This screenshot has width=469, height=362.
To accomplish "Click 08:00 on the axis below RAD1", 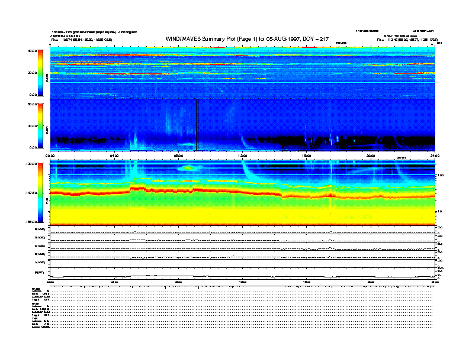I will coord(178,156).
